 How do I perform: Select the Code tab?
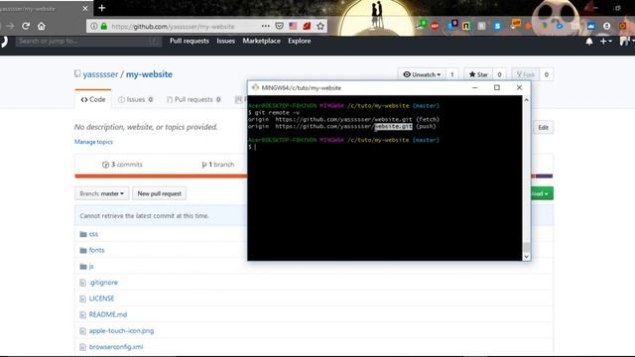click(x=93, y=99)
